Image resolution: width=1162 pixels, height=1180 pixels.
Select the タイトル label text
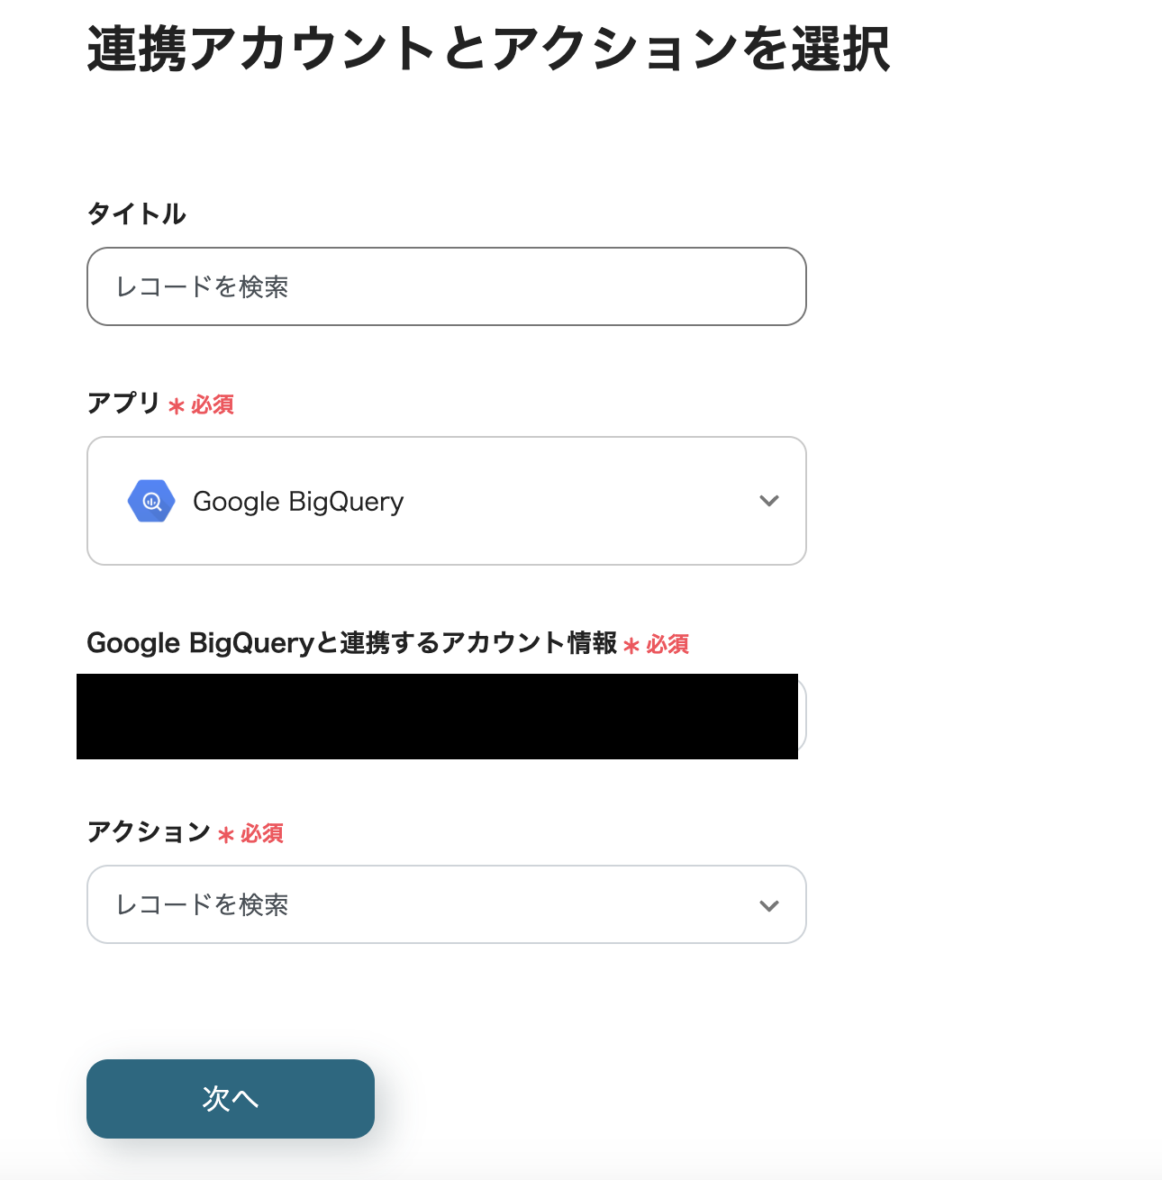tap(137, 213)
